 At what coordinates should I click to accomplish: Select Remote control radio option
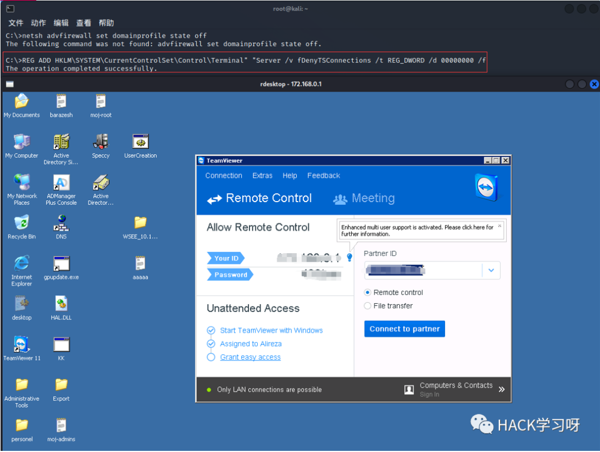(367, 293)
